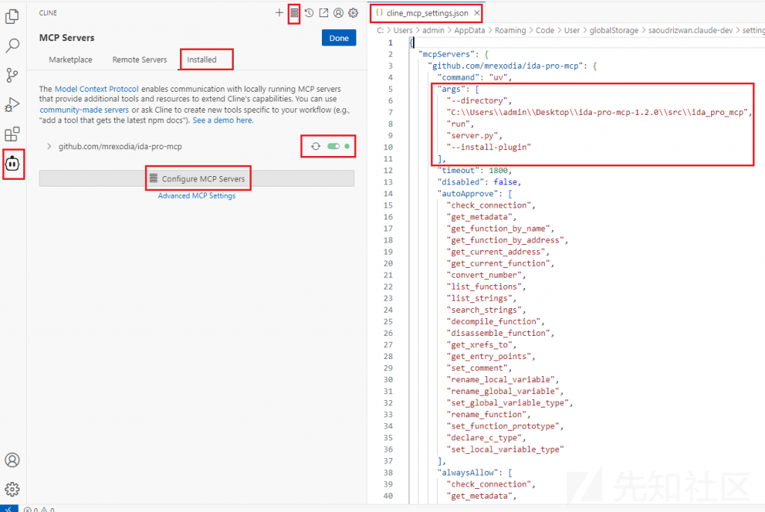Screen dimensions: 765x512
Task: Expand the github.com/mrexodia/ida-pro-mcp server row
Action: pos(49,146)
